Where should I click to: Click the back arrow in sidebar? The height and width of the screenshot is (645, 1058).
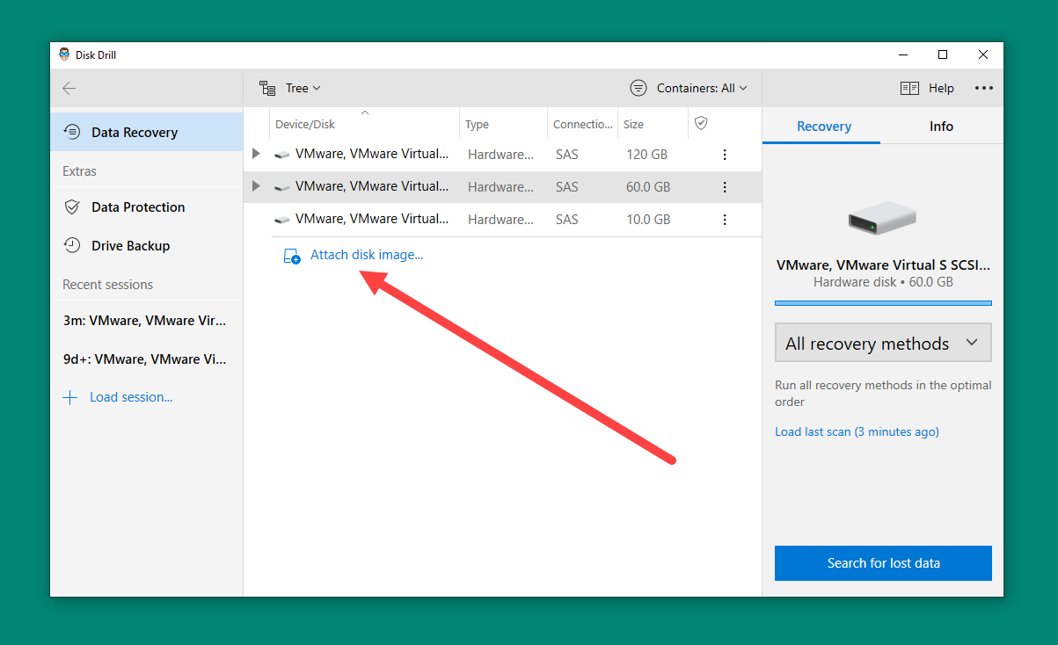pyautogui.click(x=69, y=88)
